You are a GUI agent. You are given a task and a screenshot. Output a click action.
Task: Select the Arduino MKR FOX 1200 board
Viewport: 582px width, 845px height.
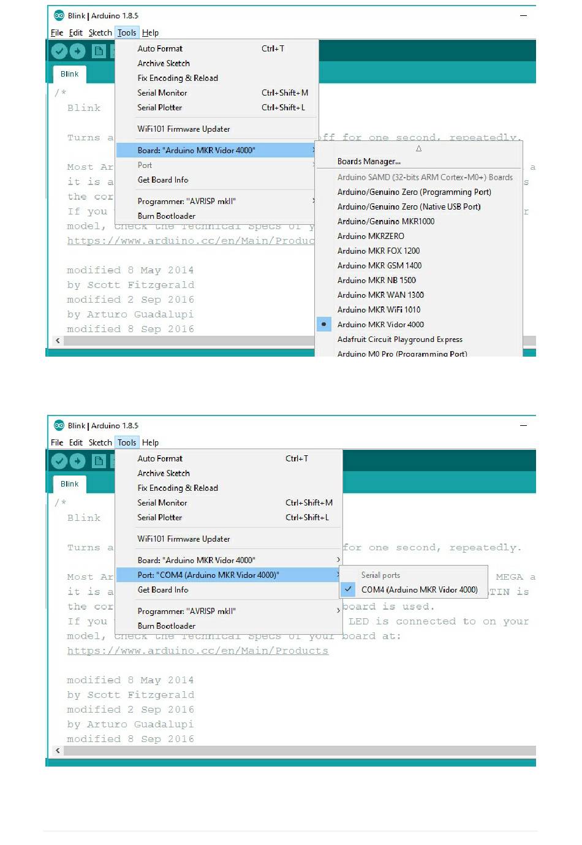tap(379, 251)
